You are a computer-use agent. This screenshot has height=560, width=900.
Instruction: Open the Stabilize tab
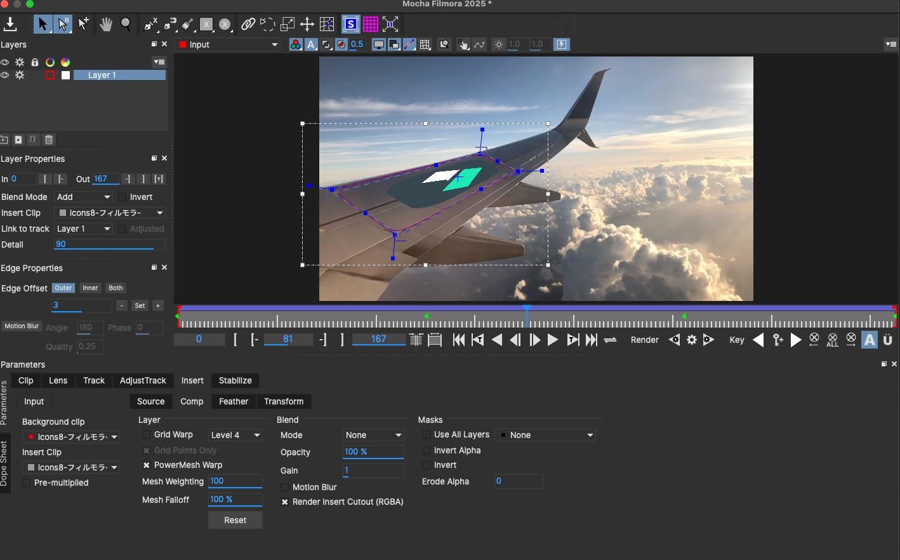(235, 380)
